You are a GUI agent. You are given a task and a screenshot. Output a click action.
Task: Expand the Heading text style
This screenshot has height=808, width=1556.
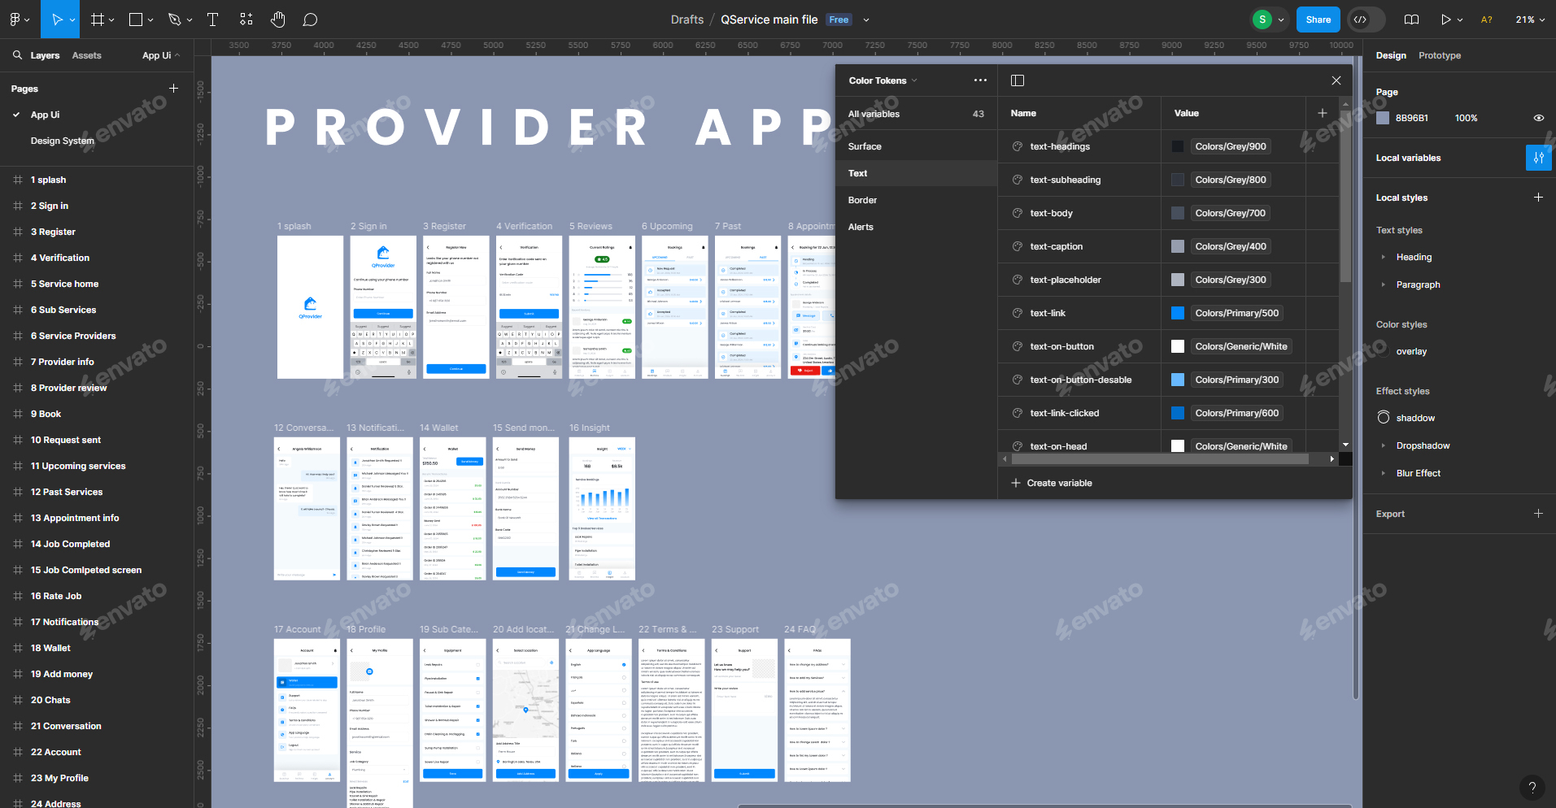click(1386, 257)
